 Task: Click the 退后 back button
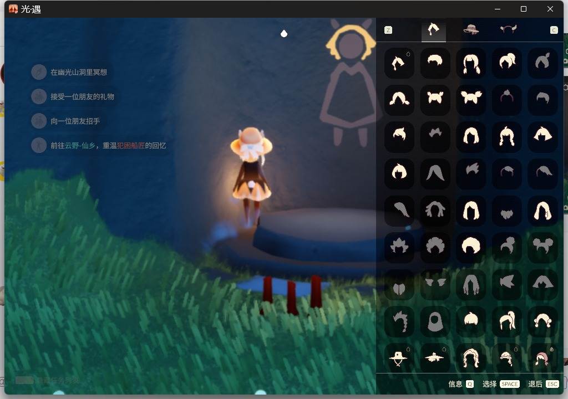coord(544,384)
